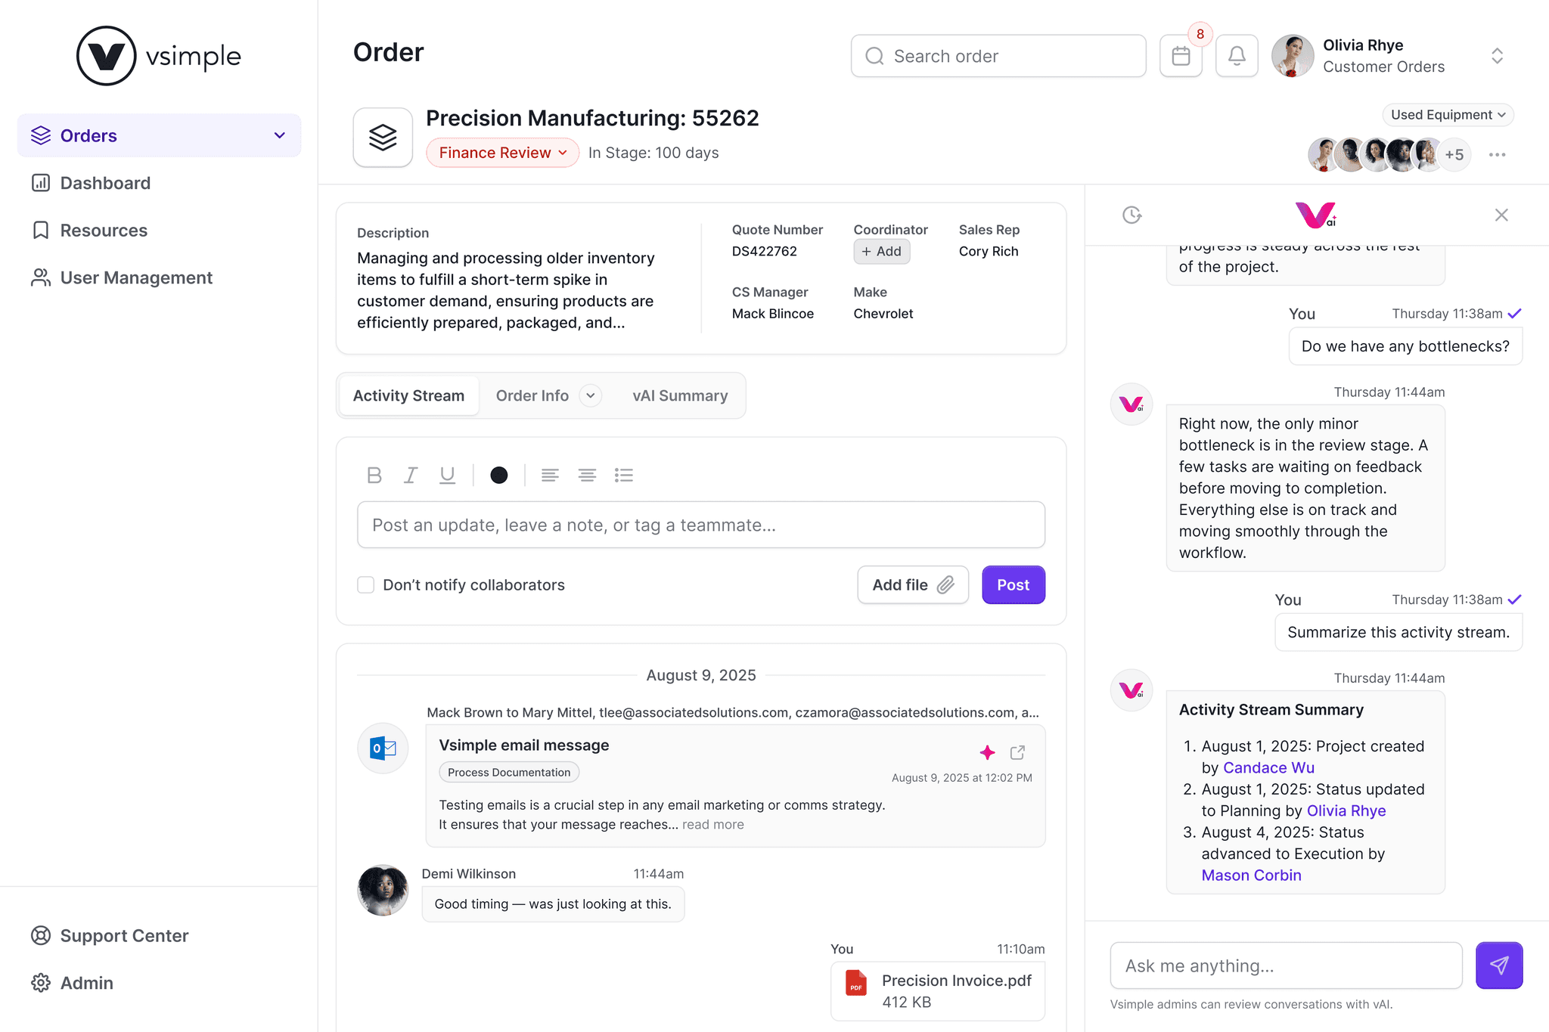1549x1032 pixels.
Task: Send the vAI message with paper plane
Action: [1498, 965]
